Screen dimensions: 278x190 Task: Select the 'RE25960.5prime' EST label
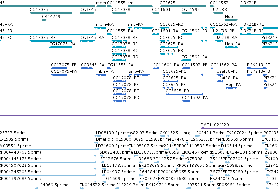click(x=241, y=172)
